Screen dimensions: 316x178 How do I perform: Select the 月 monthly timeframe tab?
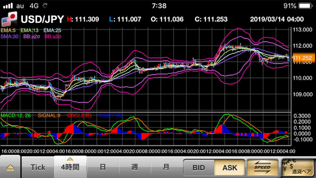tap(166, 167)
